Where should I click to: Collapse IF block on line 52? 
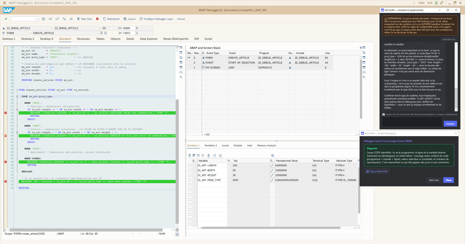(17, 110)
